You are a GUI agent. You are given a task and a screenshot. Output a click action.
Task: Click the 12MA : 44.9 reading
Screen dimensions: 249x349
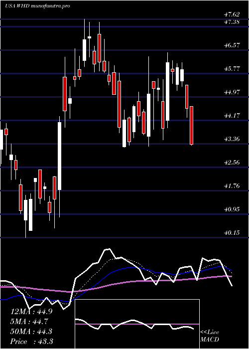point(31,312)
